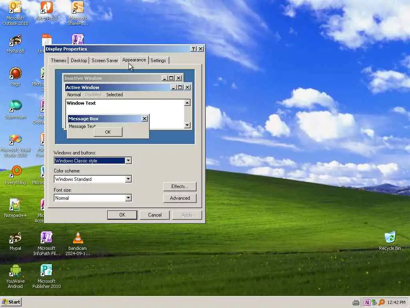Select the Recycle Bin icon

(390, 241)
